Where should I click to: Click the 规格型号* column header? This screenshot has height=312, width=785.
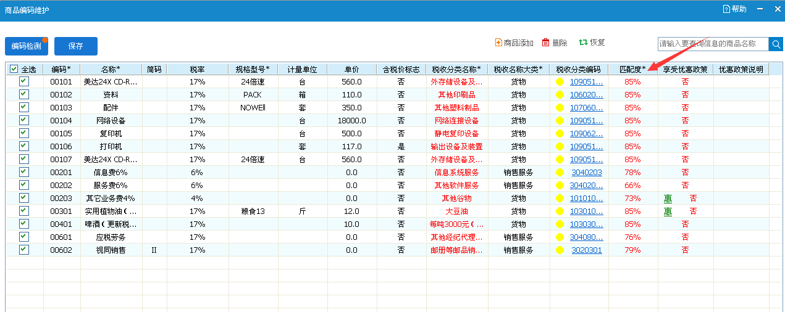coord(253,70)
